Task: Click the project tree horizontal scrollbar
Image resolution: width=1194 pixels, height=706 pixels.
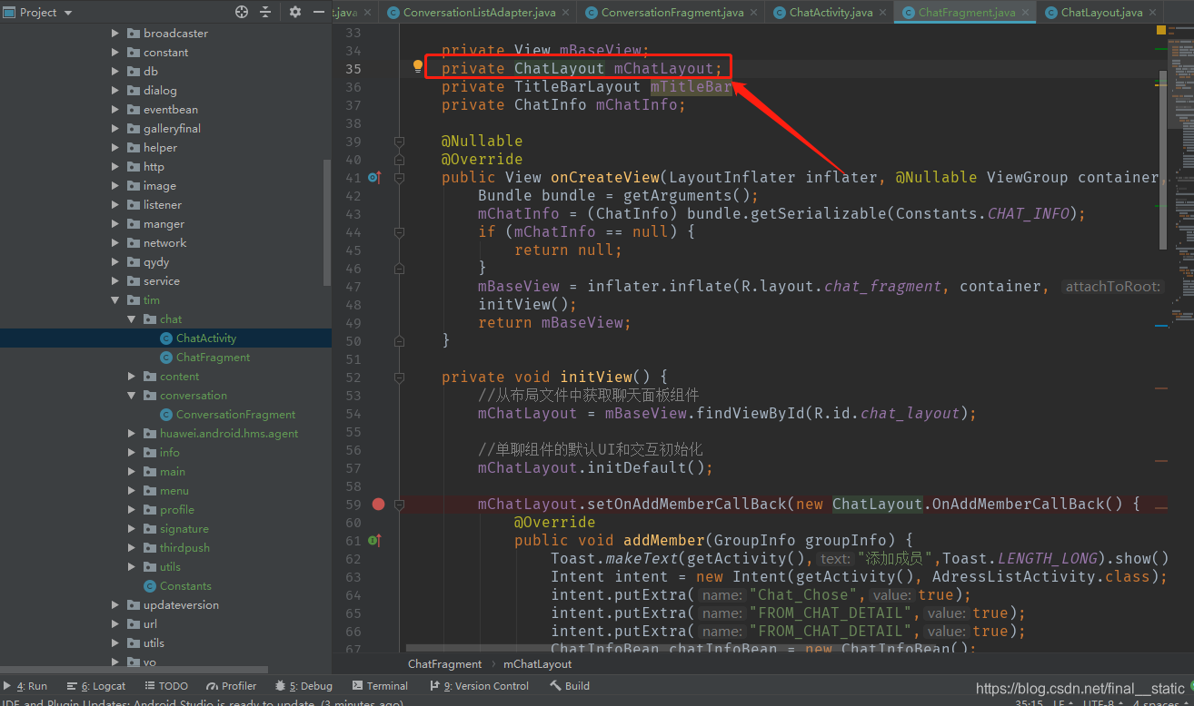Action: (134, 671)
